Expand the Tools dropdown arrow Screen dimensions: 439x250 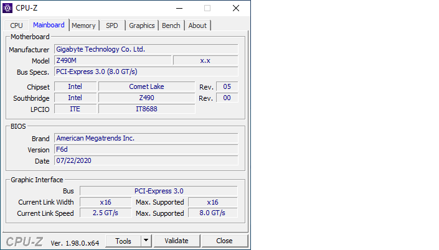[x=146, y=241]
